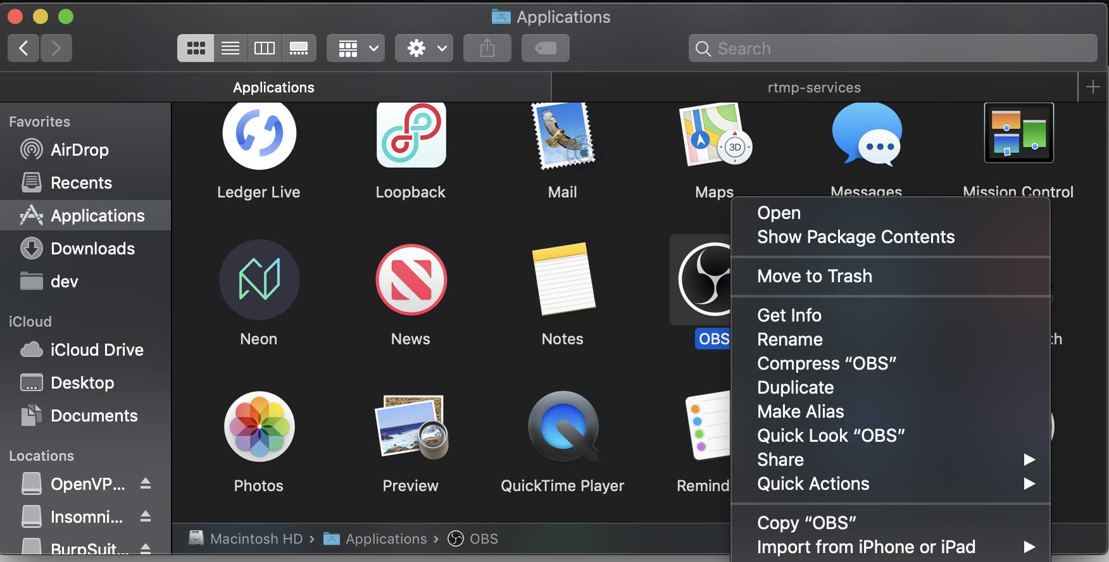Viewport: 1109px width, 562px height.
Task: Select the News app icon
Action: tap(411, 280)
